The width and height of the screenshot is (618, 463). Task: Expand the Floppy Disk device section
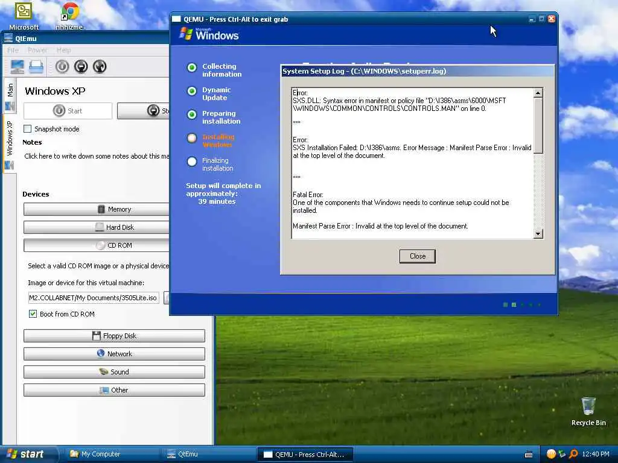pos(114,336)
